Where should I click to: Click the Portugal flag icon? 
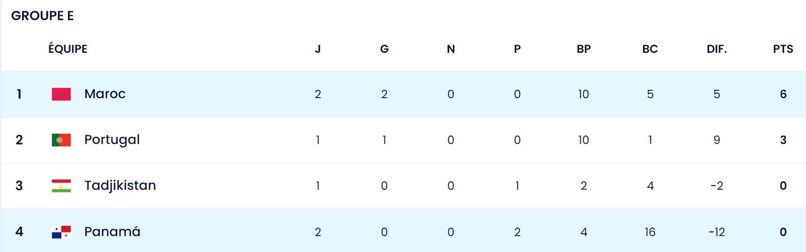click(61, 140)
